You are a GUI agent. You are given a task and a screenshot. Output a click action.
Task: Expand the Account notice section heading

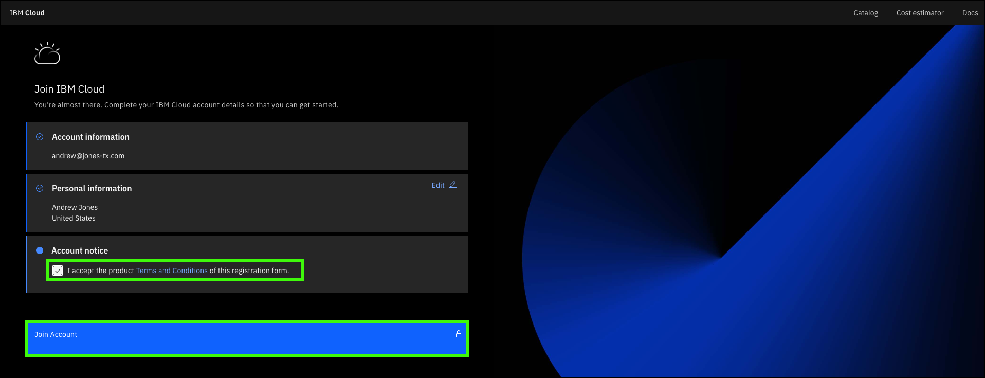point(80,250)
